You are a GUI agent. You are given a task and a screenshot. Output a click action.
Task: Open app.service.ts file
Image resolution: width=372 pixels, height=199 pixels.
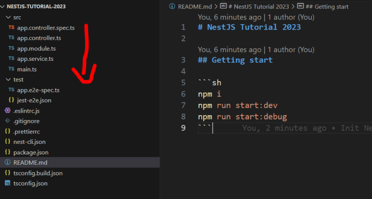tap(35, 59)
